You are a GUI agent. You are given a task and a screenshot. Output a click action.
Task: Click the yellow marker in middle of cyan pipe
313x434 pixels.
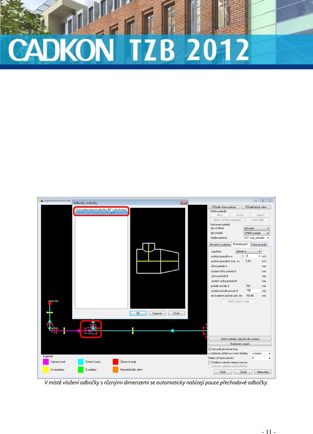tap(133, 331)
